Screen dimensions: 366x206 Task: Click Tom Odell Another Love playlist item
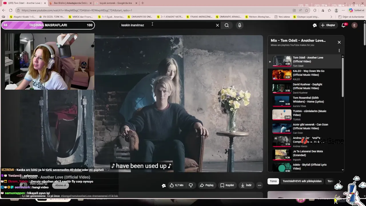click(304, 61)
